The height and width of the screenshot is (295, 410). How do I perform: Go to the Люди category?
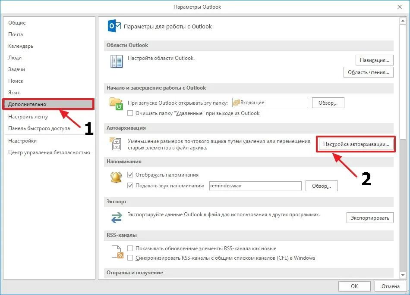pyautogui.click(x=15, y=58)
